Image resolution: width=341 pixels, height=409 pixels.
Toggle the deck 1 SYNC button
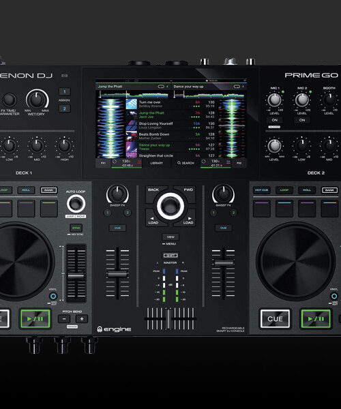pos(76,228)
